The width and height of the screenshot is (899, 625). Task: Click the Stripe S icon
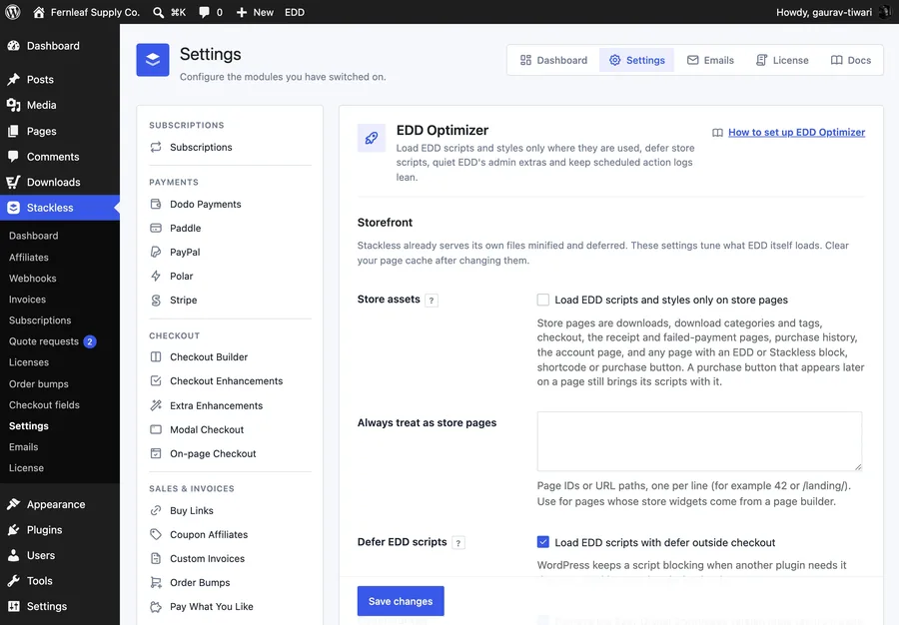156,301
